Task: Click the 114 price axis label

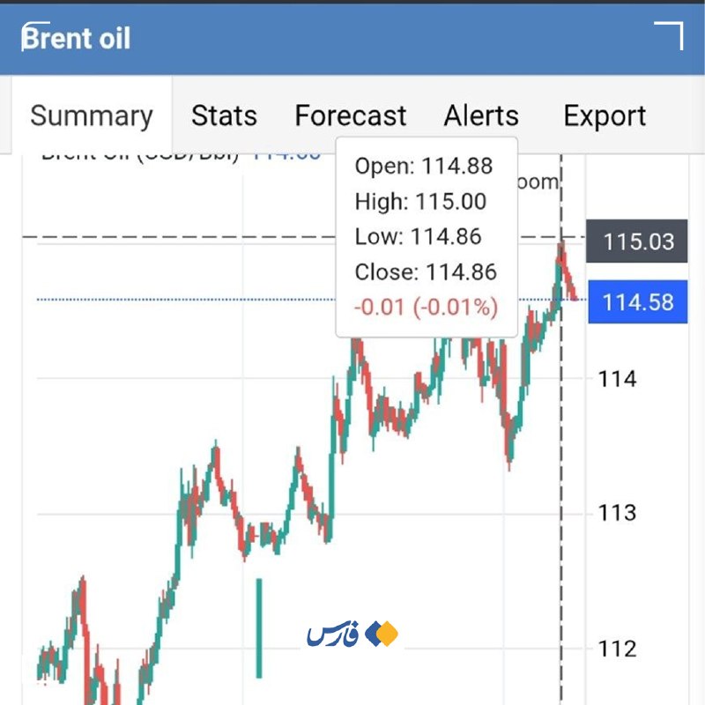Action: (x=617, y=379)
